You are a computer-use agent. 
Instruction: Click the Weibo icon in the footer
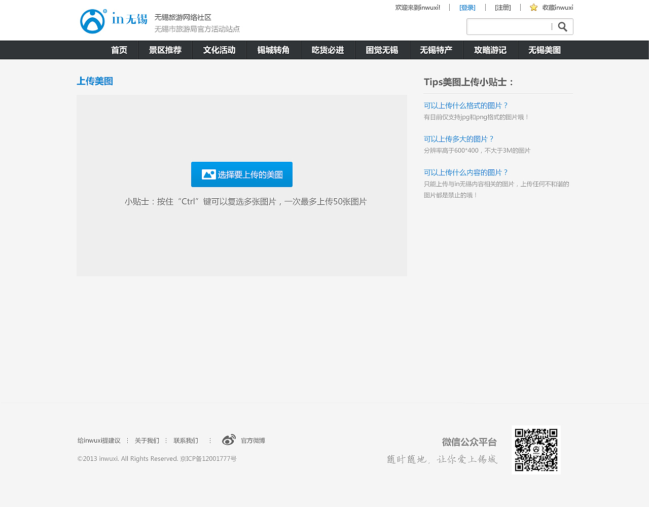pos(229,439)
